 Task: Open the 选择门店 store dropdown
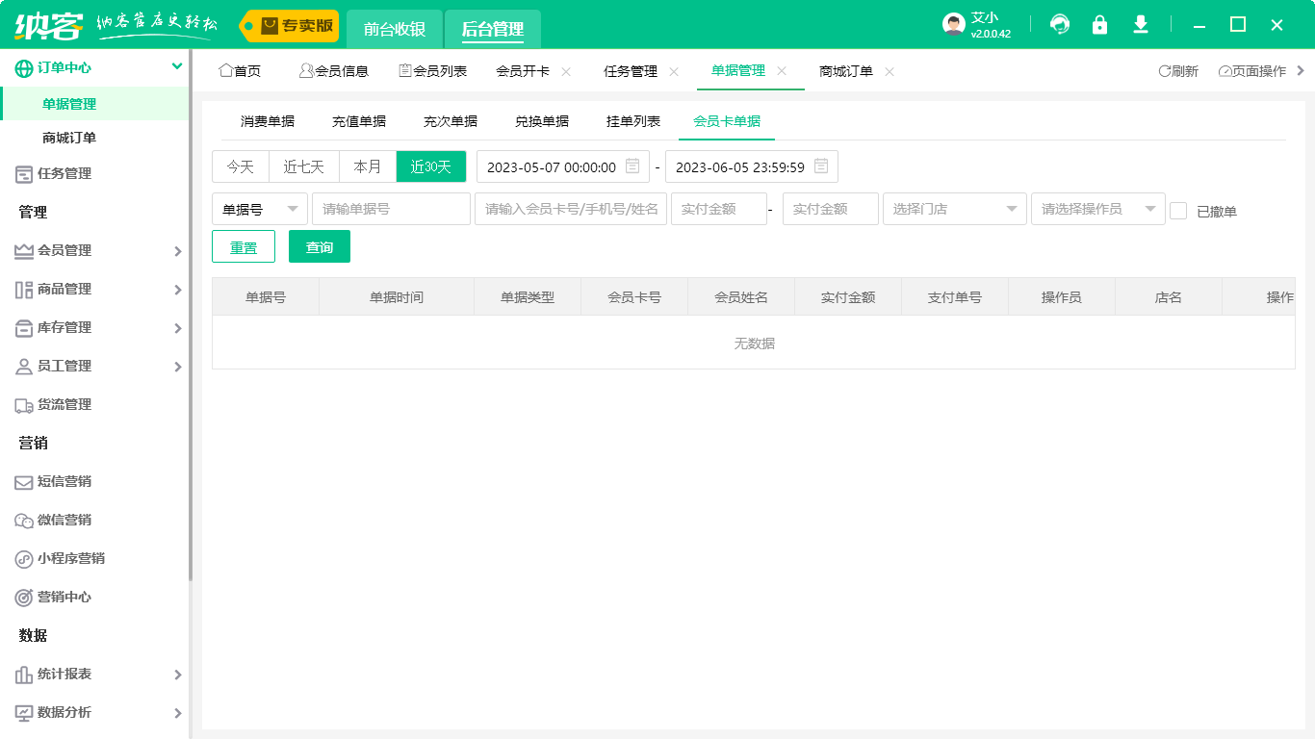954,209
